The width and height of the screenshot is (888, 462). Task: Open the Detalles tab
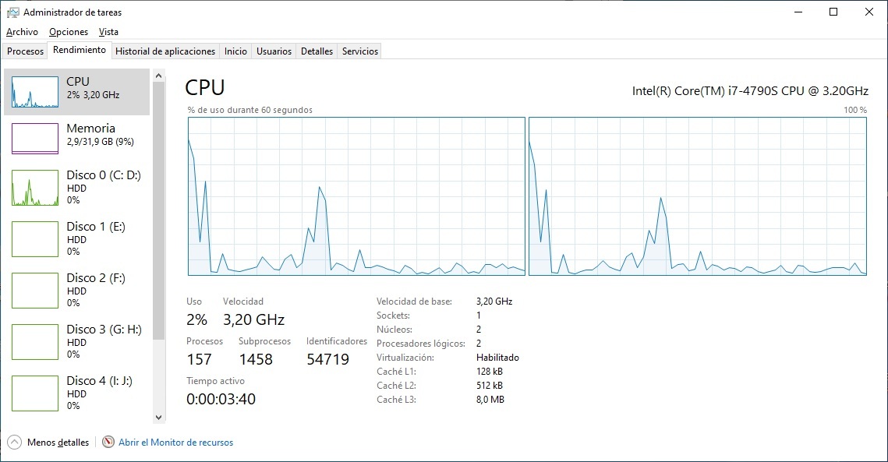click(x=317, y=51)
